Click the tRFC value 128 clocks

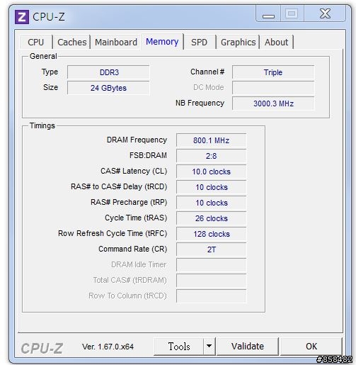coord(211,234)
